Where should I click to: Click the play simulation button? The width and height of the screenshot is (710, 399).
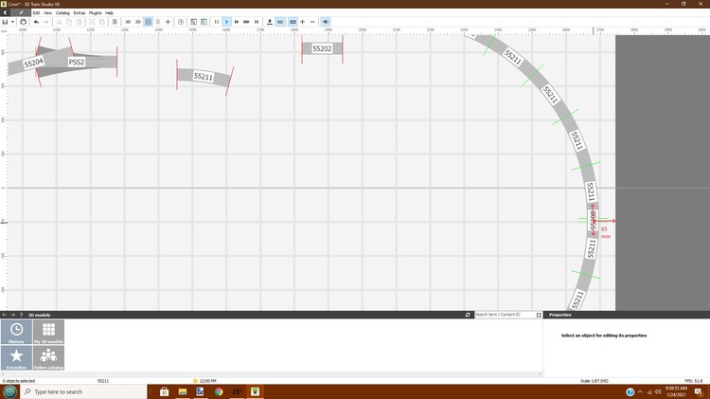click(x=227, y=22)
